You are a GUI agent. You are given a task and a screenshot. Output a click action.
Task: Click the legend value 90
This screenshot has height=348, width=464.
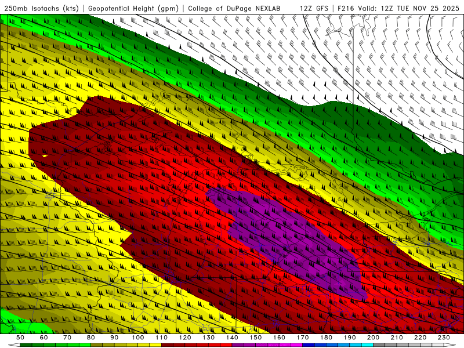tap(114, 338)
